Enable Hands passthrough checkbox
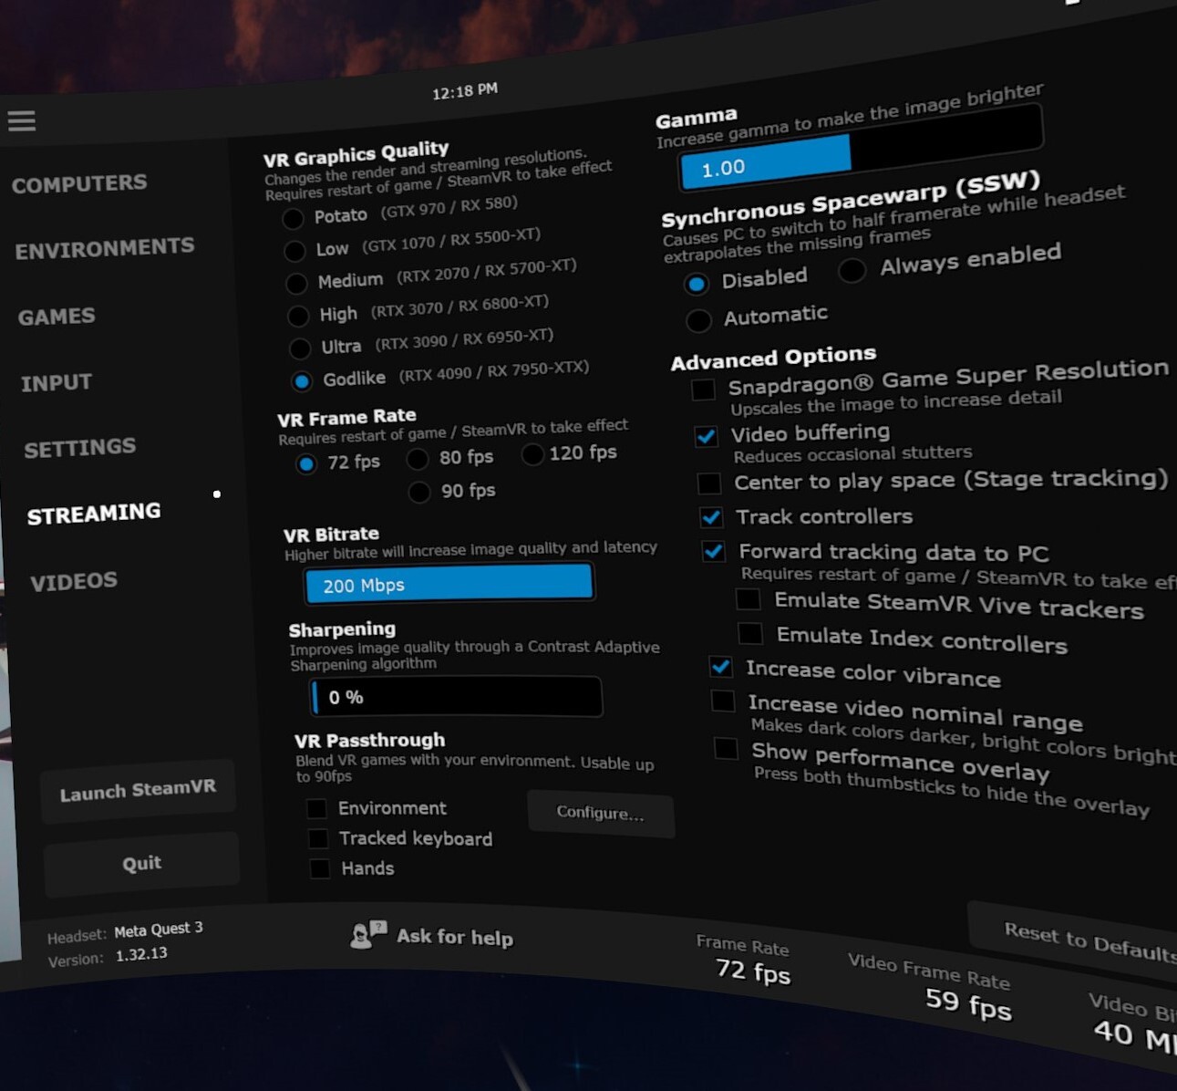The image size is (1177, 1091). coord(320,868)
